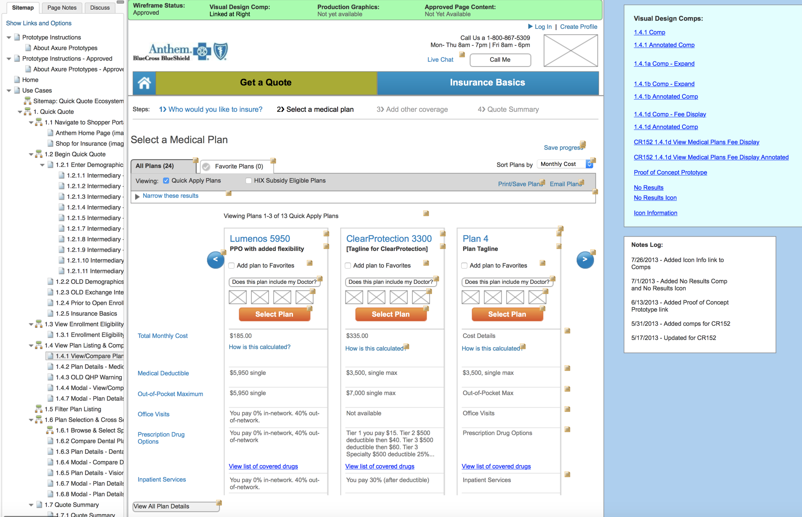This screenshot has width=802, height=517.
Task: Collapse Prototype Instructions tree node
Action: click(9, 38)
